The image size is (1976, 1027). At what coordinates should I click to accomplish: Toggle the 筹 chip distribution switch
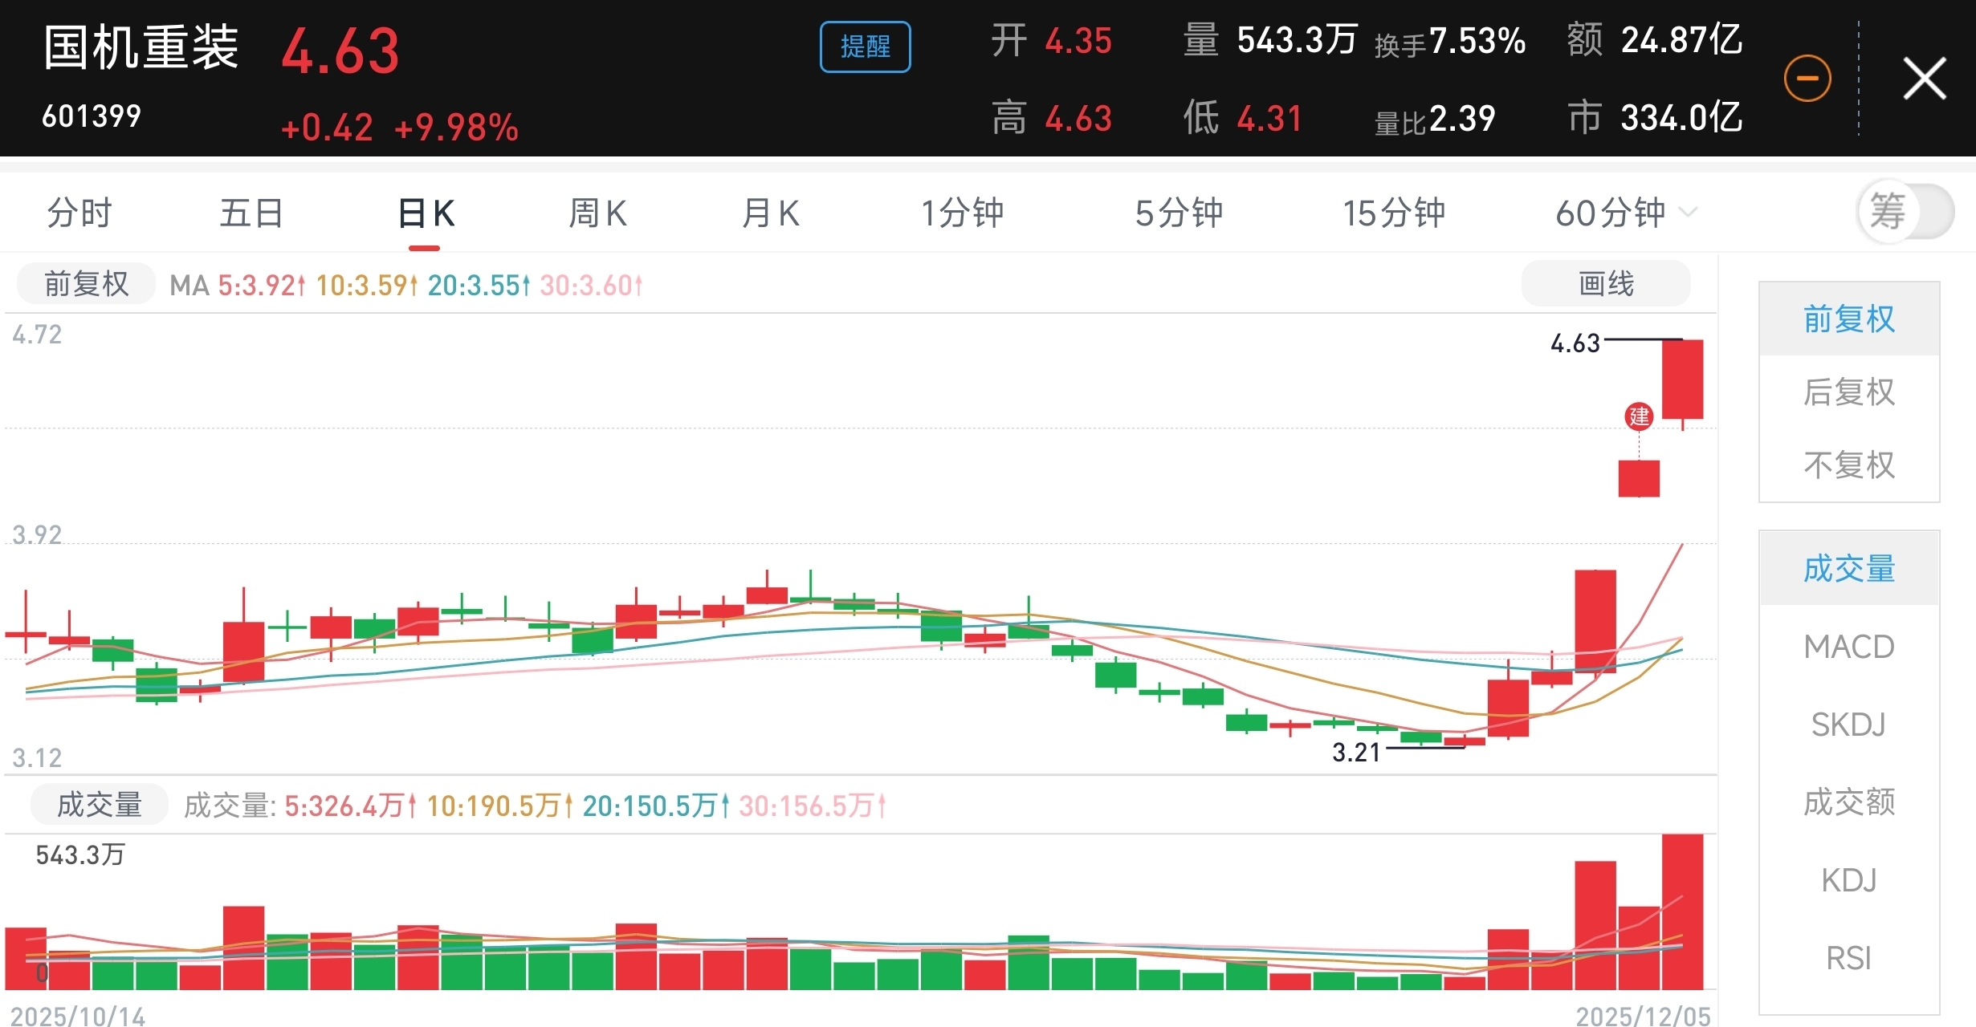[x=1905, y=212]
